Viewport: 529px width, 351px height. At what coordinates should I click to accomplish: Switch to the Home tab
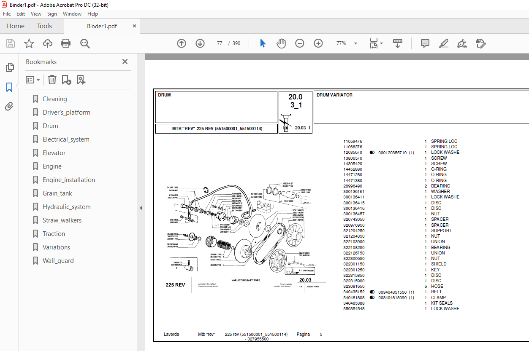pyautogui.click(x=16, y=26)
